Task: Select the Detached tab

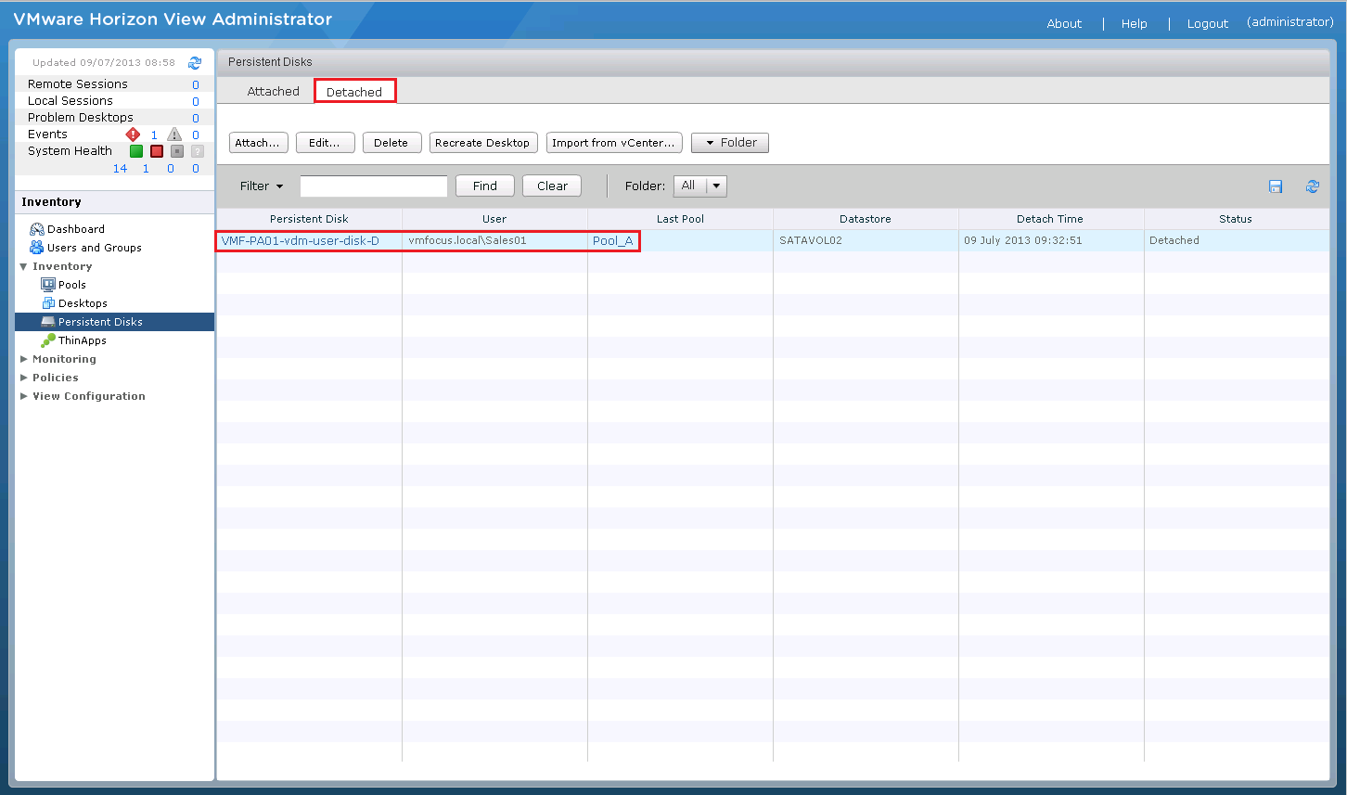Action: coord(354,92)
